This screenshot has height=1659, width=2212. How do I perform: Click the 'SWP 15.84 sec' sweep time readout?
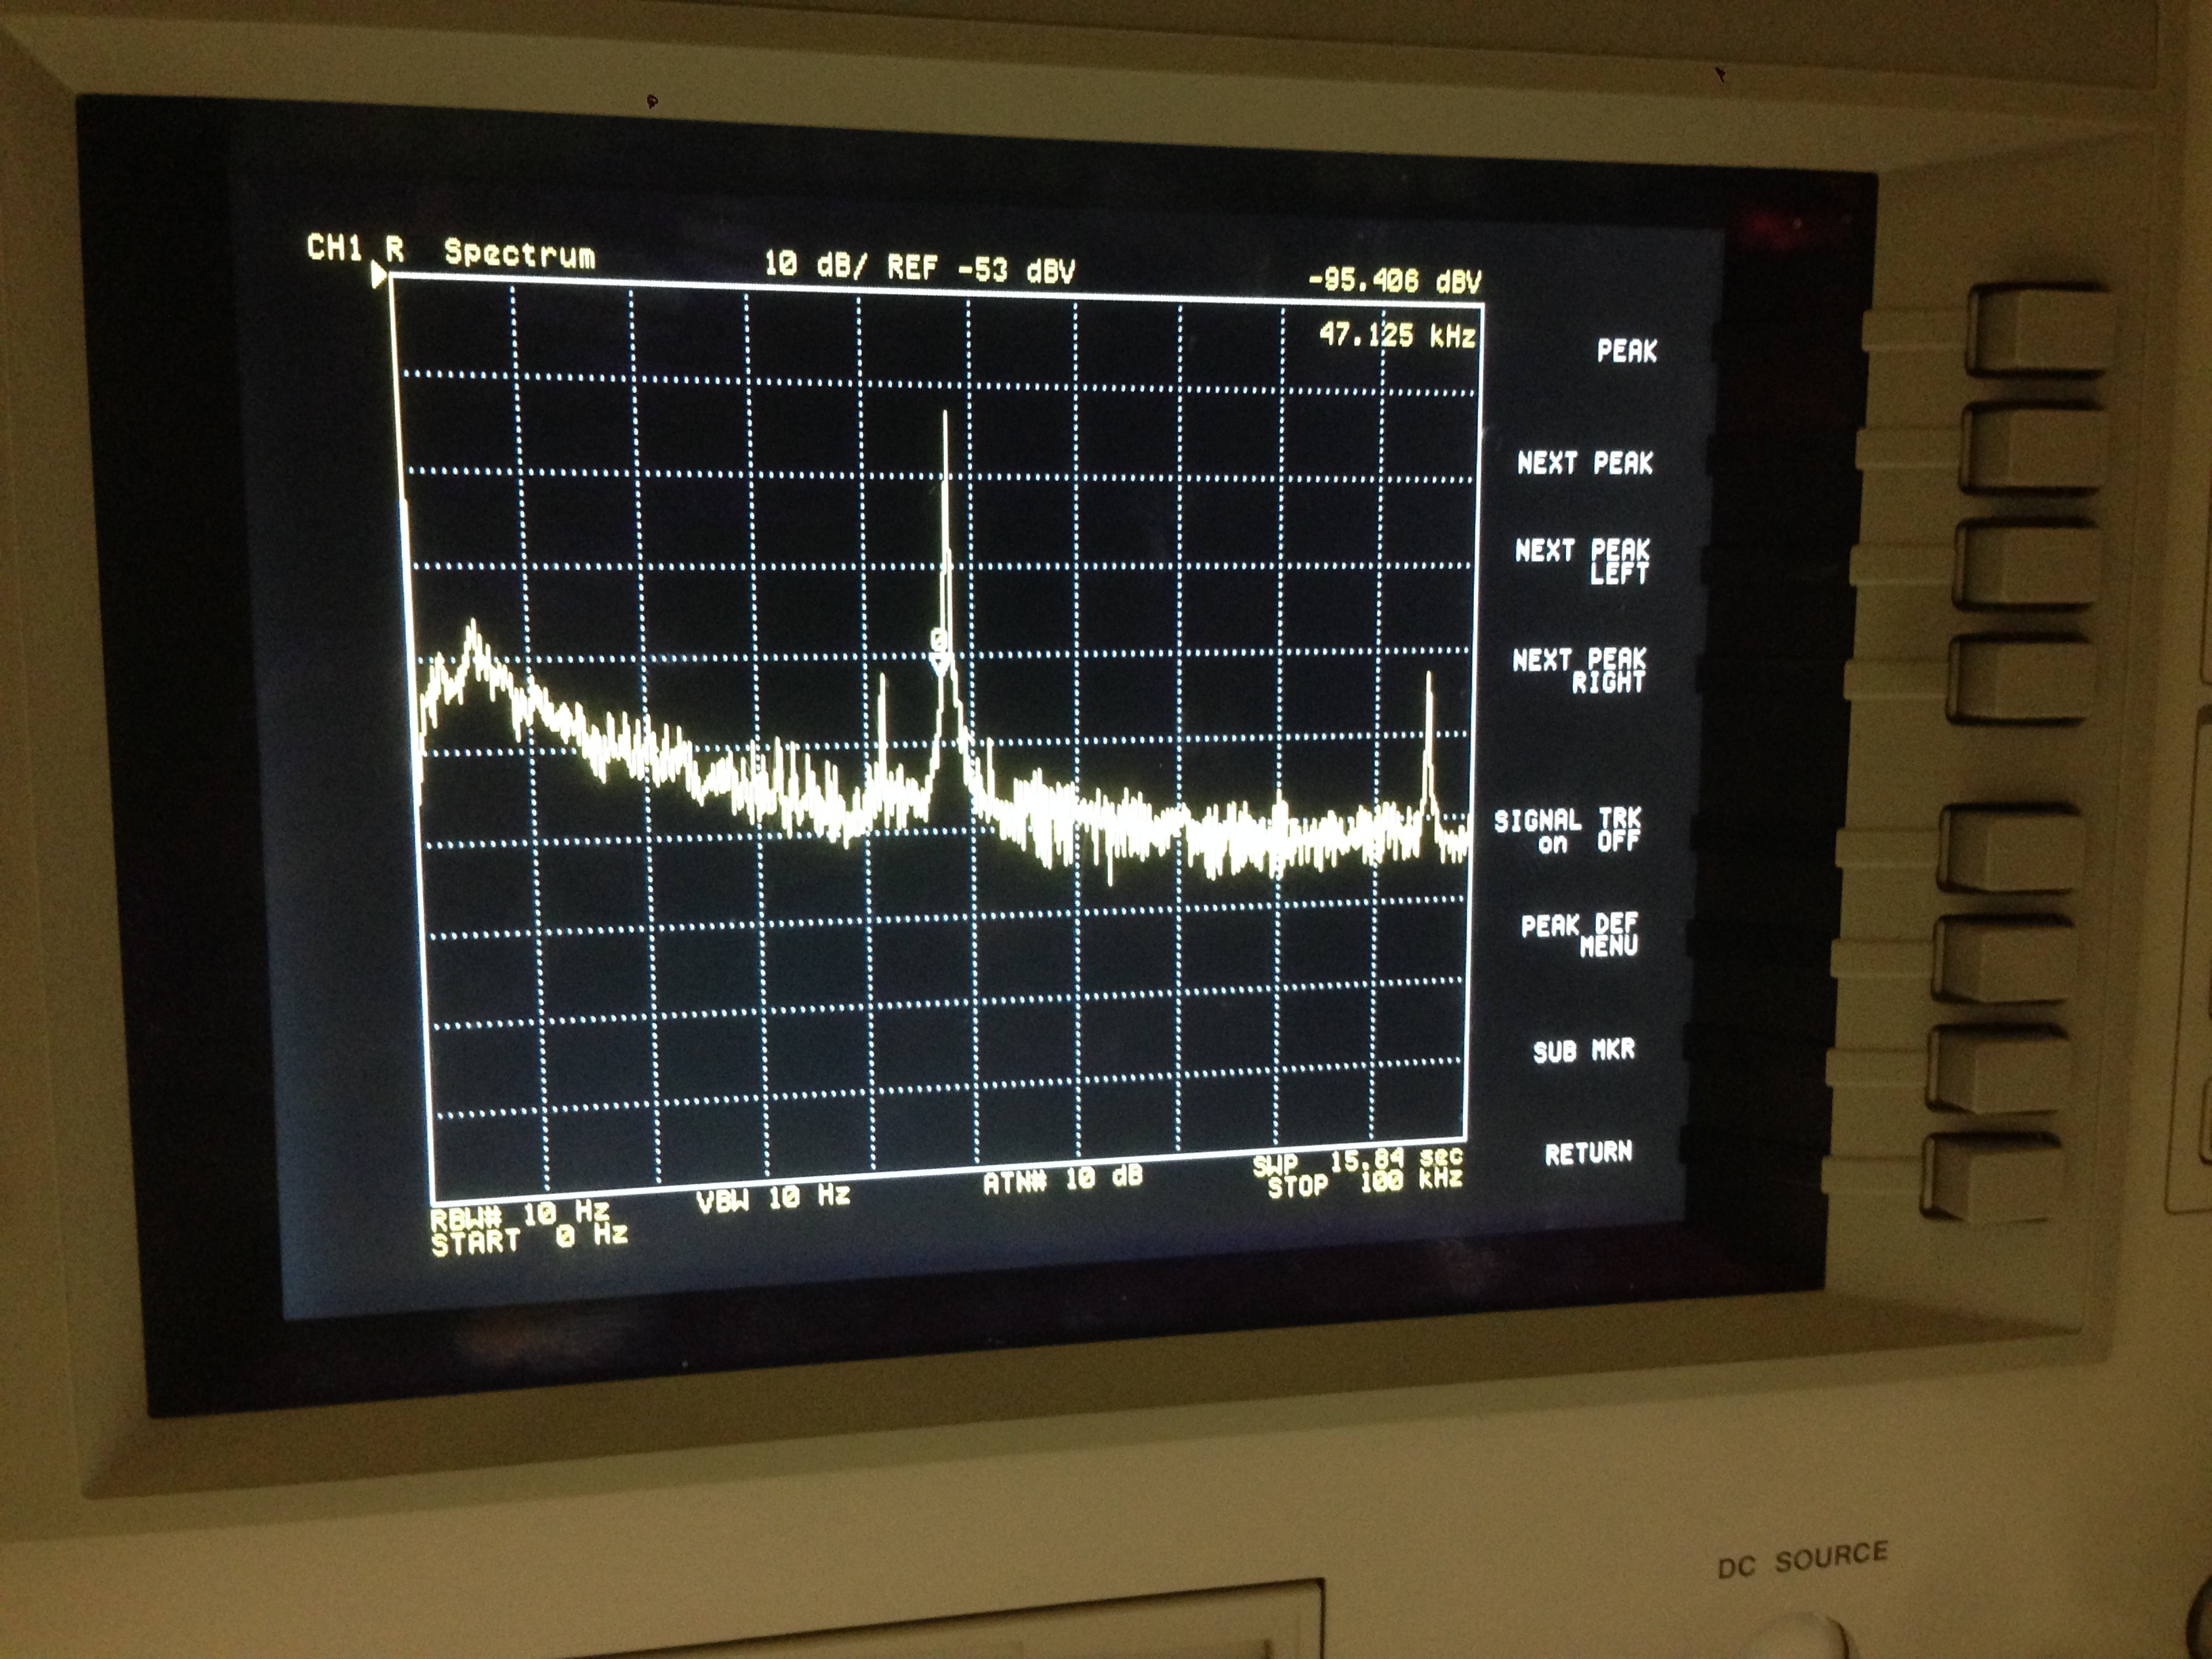pyautogui.click(x=1357, y=1162)
